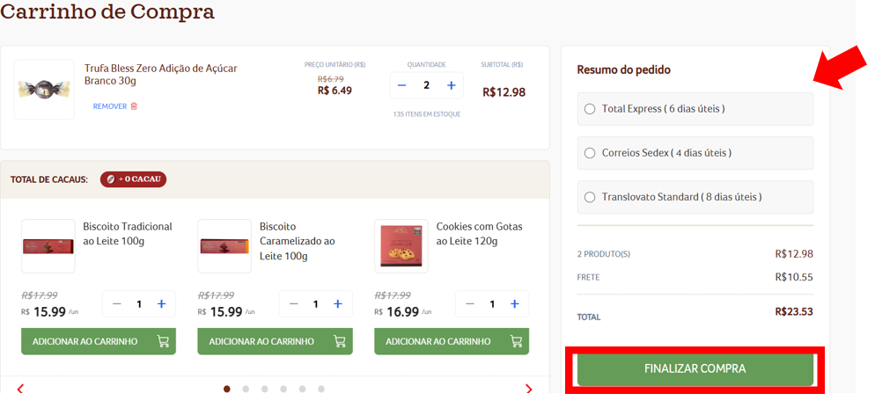Click the trash icon next to Remover
Screen dimensions: 875x408
click(x=134, y=106)
